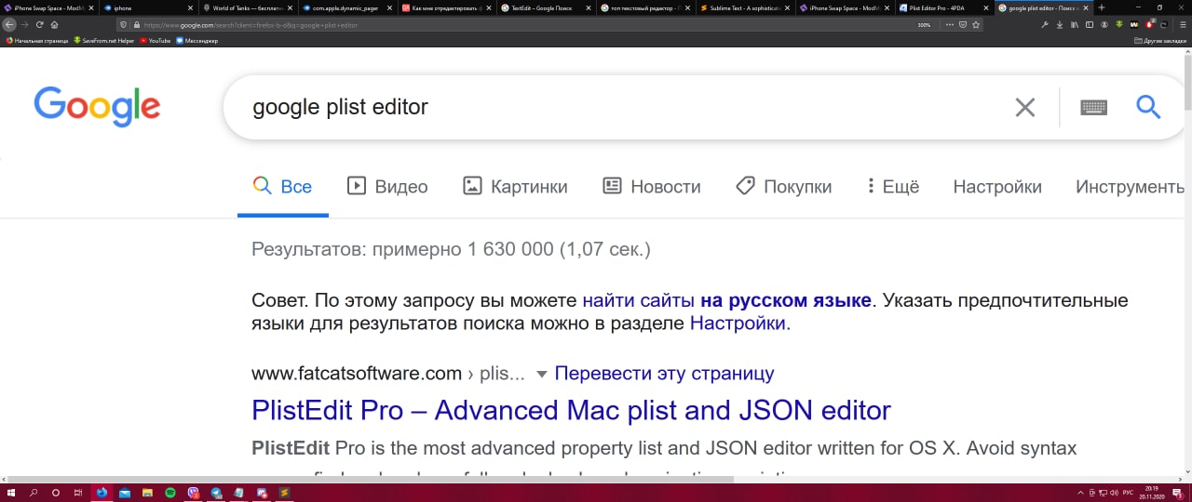Image resolution: width=1192 pixels, height=502 pixels.
Task: Click the green SaveFrom extension arrow icon
Action: [x=1119, y=24]
